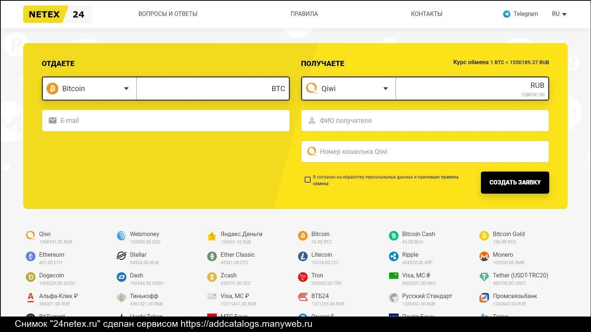Image resolution: width=591 pixels, height=332 pixels.
Task: Click the RUB amount input field
Action: [x=472, y=89]
